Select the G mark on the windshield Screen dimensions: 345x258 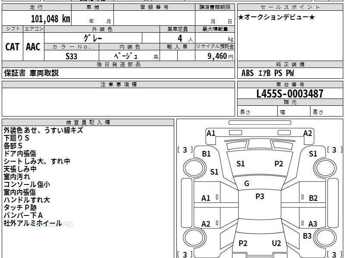[247, 184]
